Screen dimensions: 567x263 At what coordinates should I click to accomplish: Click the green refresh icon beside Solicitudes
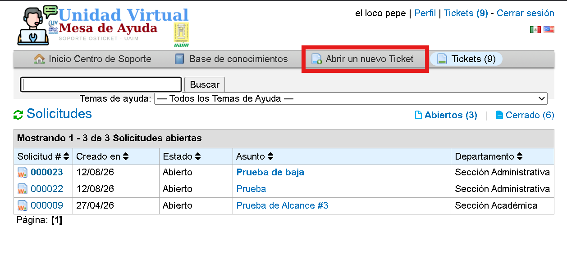pos(18,115)
